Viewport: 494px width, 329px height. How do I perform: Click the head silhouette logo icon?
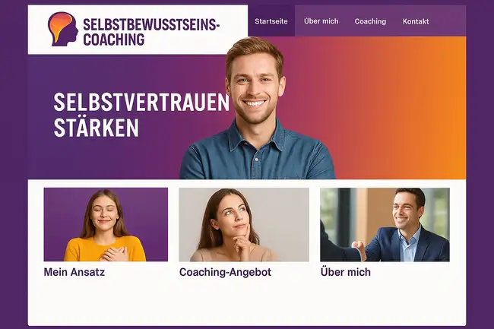[x=63, y=29]
